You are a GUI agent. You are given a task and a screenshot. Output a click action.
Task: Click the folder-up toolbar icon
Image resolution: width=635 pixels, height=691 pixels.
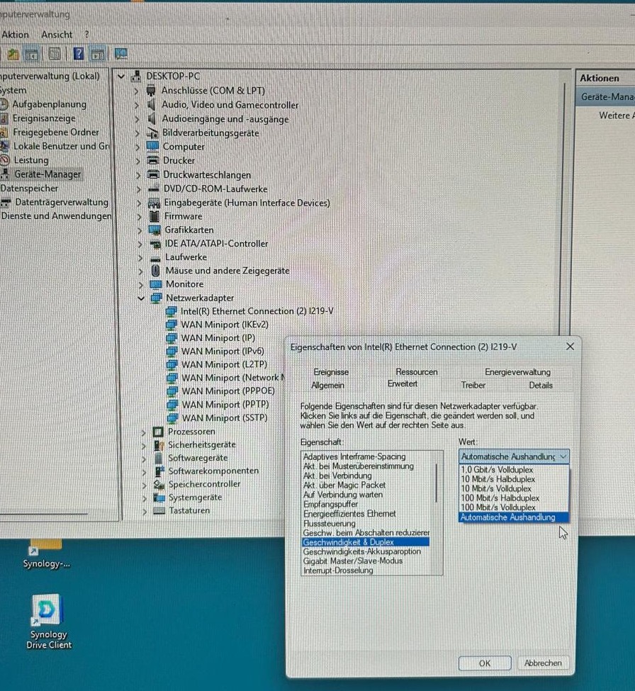pyautogui.click(x=13, y=54)
